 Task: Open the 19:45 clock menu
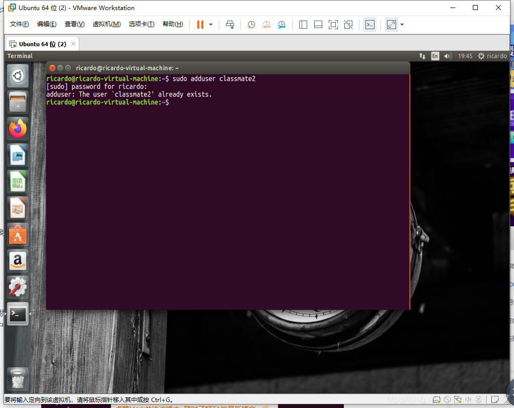point(465,56)
